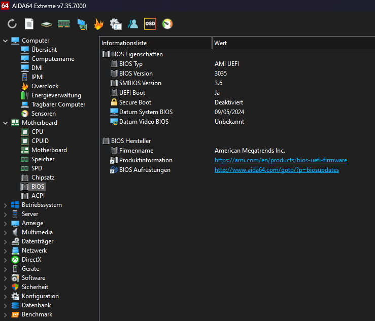
Task: Select the Firmenname row
Action: (x=136, y=151)
